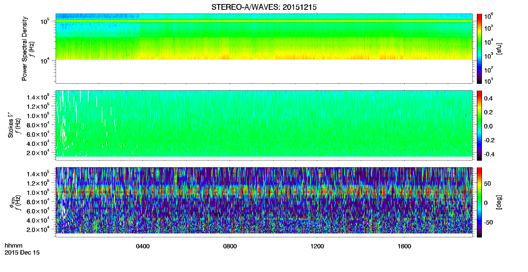Click the Stokes V color bar
Screen dimensions: 528x272
(x=479, y=125)
